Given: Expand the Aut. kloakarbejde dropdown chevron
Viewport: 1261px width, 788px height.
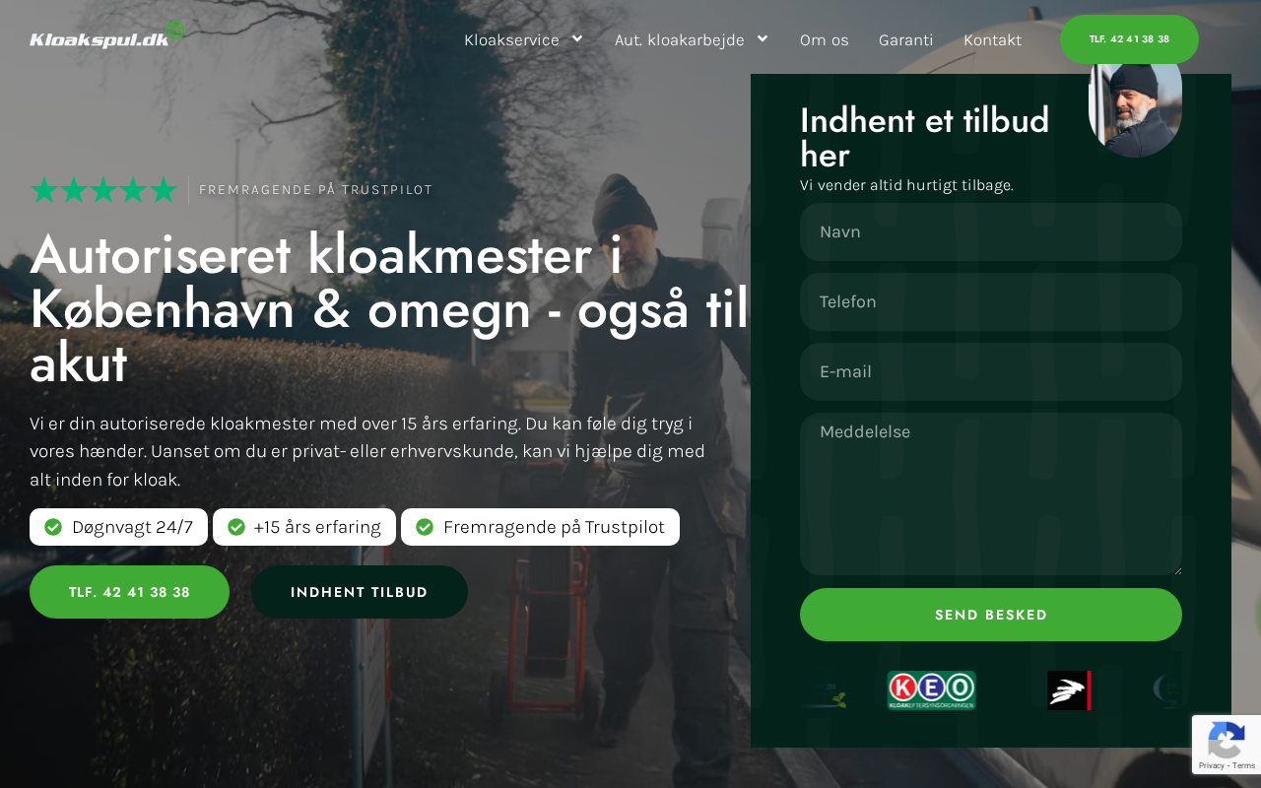Looking at the screenshot, I should coord(763,38).
